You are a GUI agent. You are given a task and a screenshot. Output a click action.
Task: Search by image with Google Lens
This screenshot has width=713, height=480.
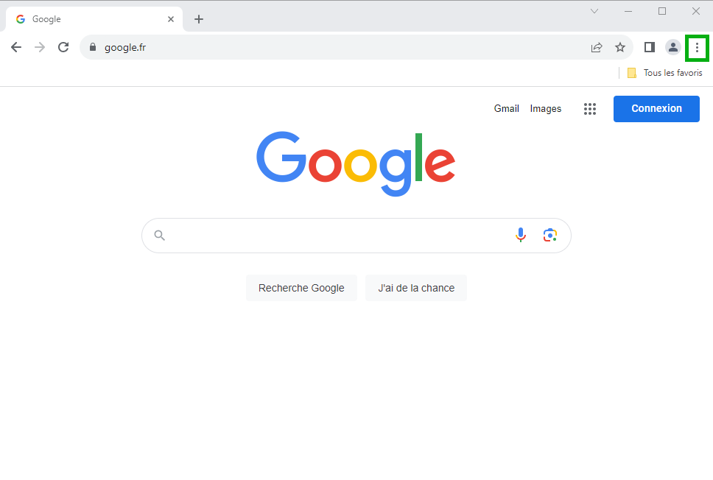tap(550, 235)
